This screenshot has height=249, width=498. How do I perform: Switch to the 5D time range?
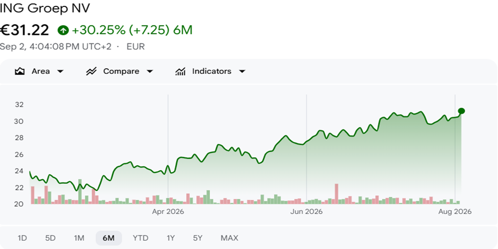tap(50, 238)
